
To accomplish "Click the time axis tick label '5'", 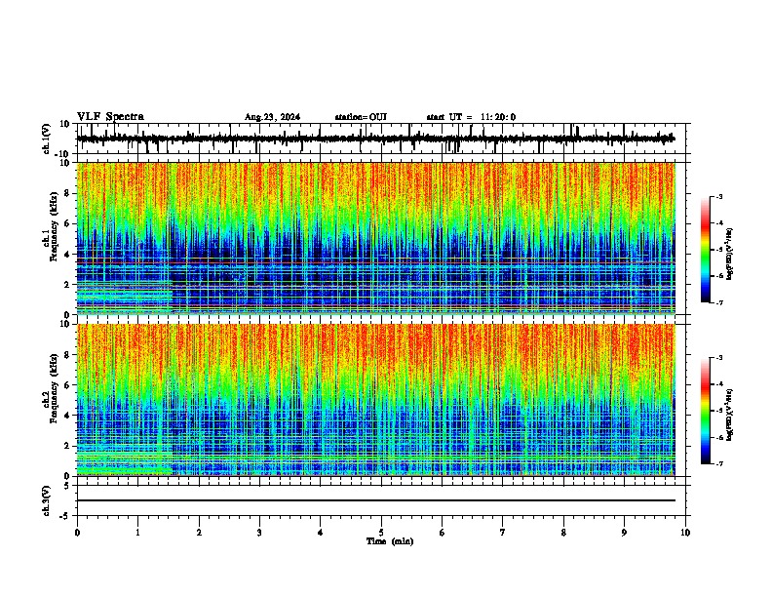I will 381,533.
